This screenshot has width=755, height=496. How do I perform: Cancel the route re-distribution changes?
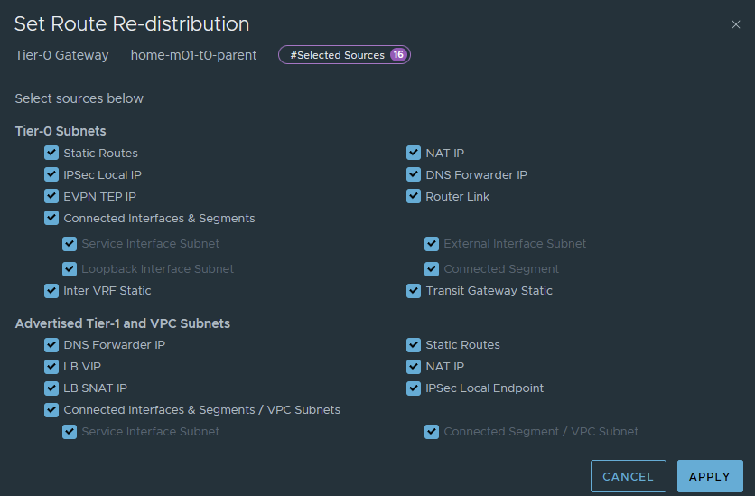[x=628, y=476]
